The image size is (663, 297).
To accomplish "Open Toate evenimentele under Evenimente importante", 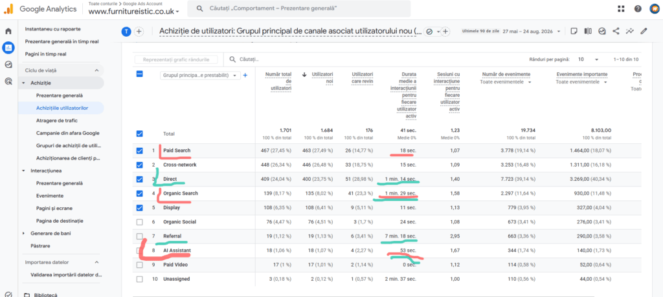I will [581, 82].
